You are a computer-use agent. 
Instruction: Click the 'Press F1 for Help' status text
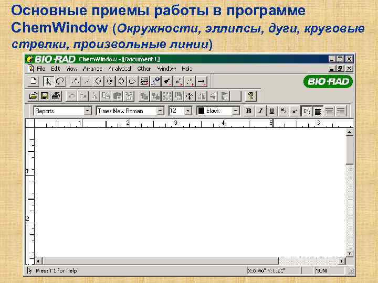click(56, 271)
